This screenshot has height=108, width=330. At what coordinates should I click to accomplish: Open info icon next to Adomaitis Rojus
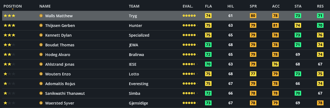[41, 84]
